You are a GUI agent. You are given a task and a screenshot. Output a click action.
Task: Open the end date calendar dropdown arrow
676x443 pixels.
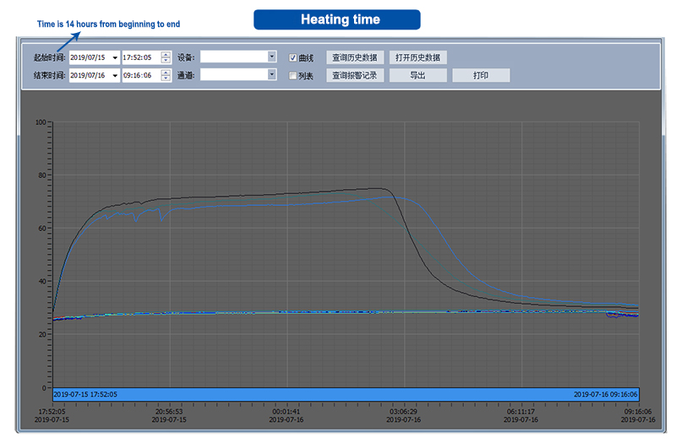click(114, 75)
